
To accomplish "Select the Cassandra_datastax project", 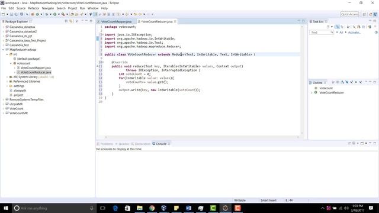I will (x=23, y=27).
